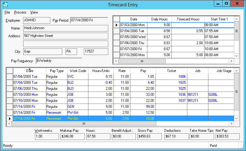
Task: Click the row selector arrow for 07/03/2000 Mon
Action: point(116,25)
